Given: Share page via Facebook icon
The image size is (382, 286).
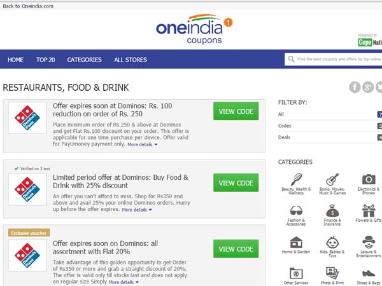Looking at the screenshot, I should pos(355,87).
